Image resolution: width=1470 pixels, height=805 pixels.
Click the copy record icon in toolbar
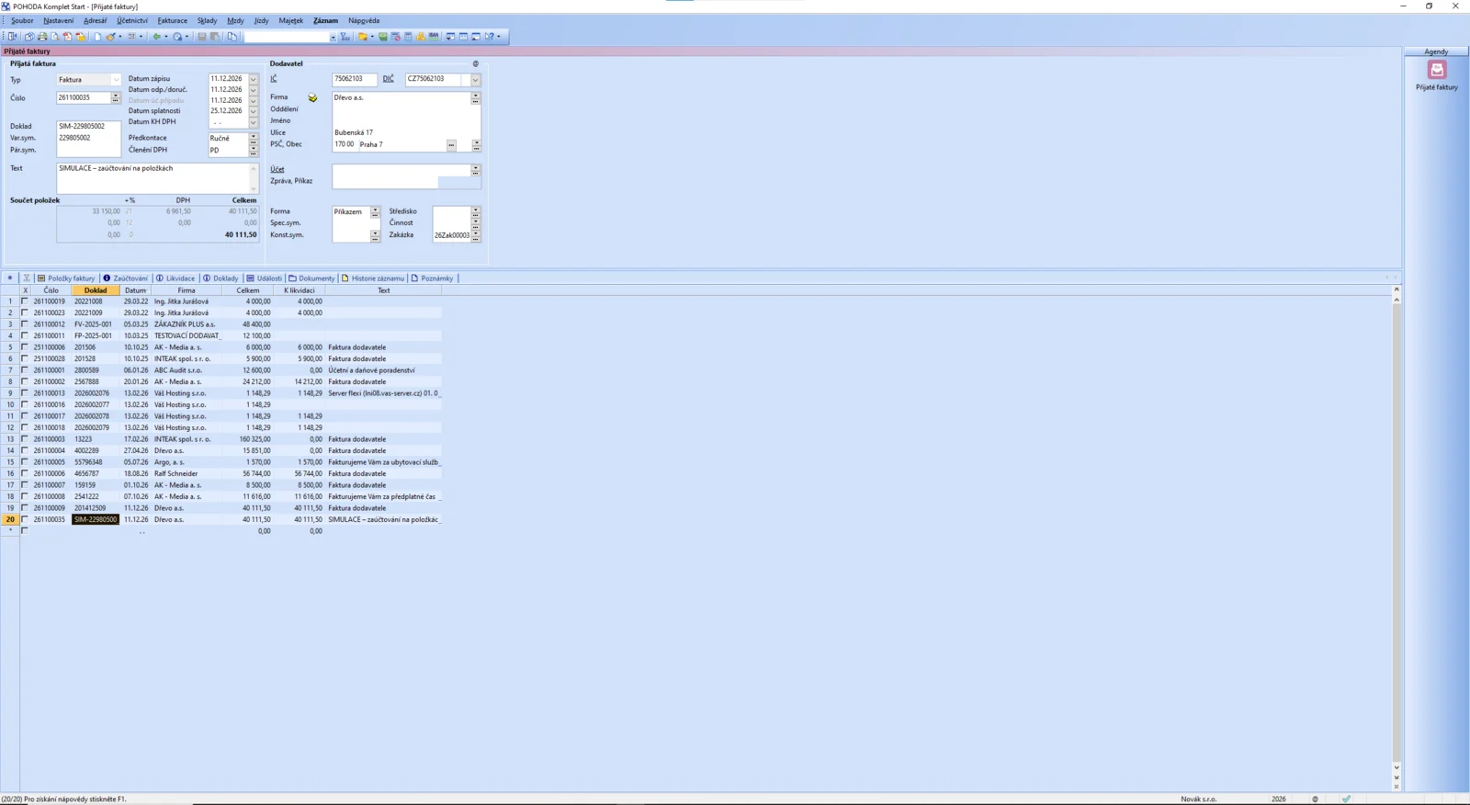(232, 37)
